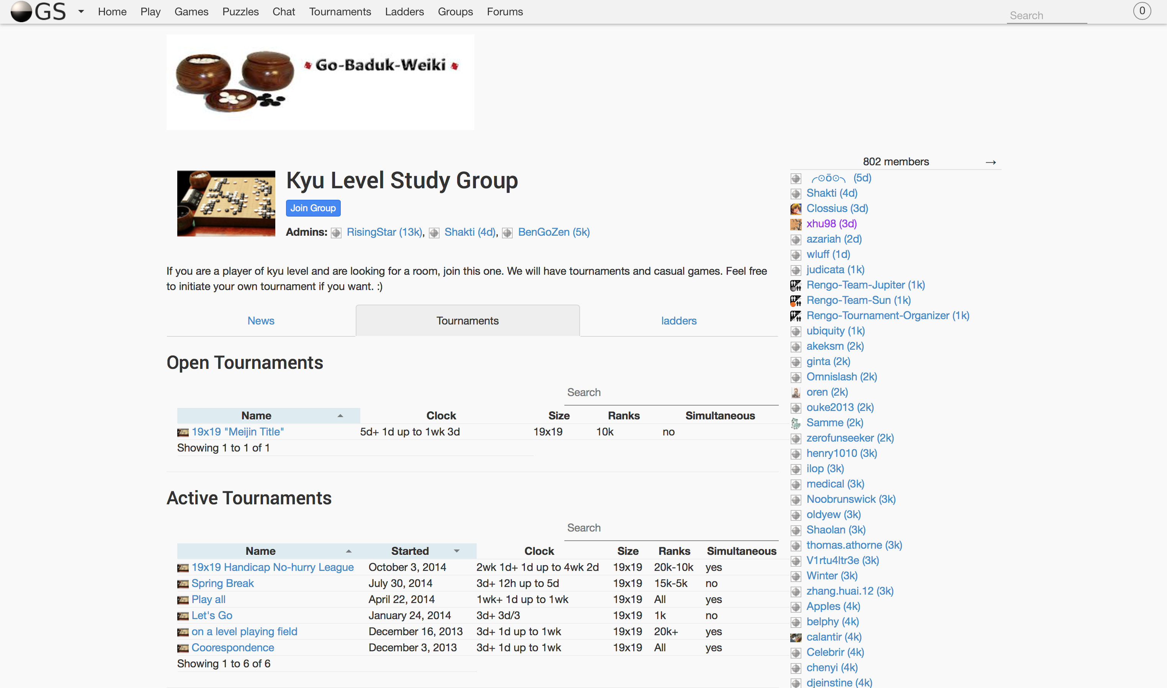The height and width of the screenshot is (688, 1167).
Task: Click the OGS logo icon
Action: pyautogui.click(x=21, y=11)
